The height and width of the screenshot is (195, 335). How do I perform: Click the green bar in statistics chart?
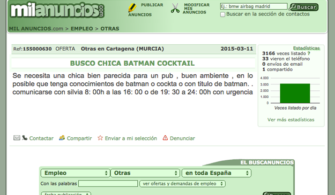click(x=295, y=93)
